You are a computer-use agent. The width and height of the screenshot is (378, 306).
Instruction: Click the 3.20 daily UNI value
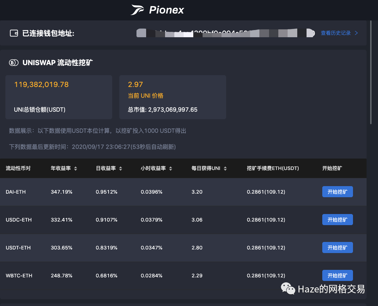point(197,192)
